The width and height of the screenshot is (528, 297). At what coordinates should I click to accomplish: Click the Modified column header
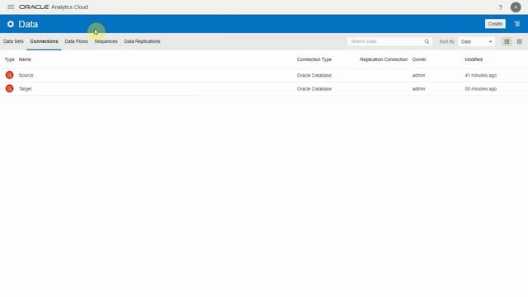click(x=474, y=59)
